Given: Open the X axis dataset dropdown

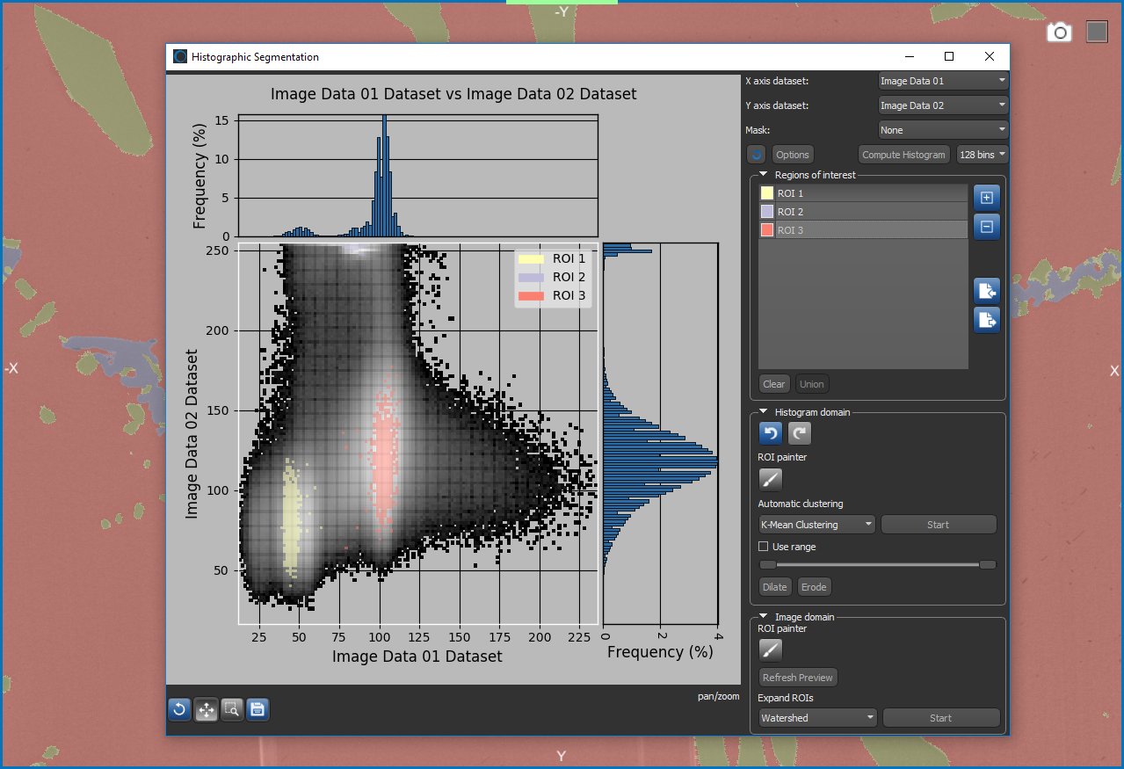Looking at the screenshot, I should pos(943,81).
